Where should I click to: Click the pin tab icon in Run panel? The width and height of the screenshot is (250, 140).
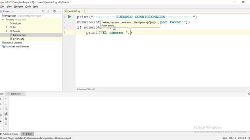[1, 121]
